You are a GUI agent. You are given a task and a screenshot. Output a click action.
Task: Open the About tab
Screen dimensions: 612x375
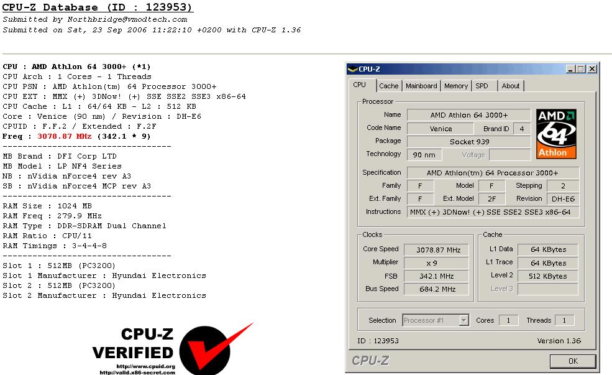(511, 86)
